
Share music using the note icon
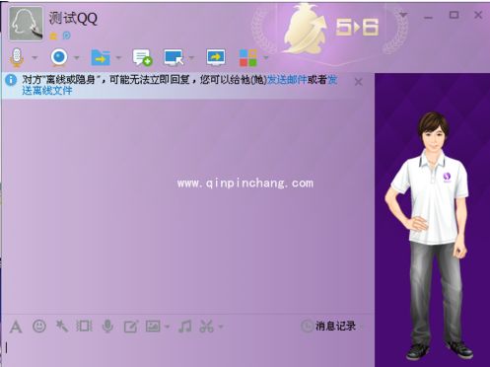[184, 327]
